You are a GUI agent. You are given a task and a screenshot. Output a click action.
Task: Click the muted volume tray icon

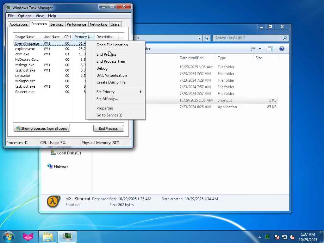pos(292,237)
